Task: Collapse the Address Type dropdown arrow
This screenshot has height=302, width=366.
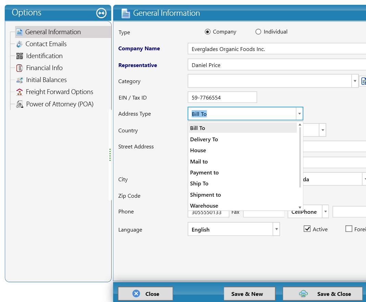Action: (299, 114)
